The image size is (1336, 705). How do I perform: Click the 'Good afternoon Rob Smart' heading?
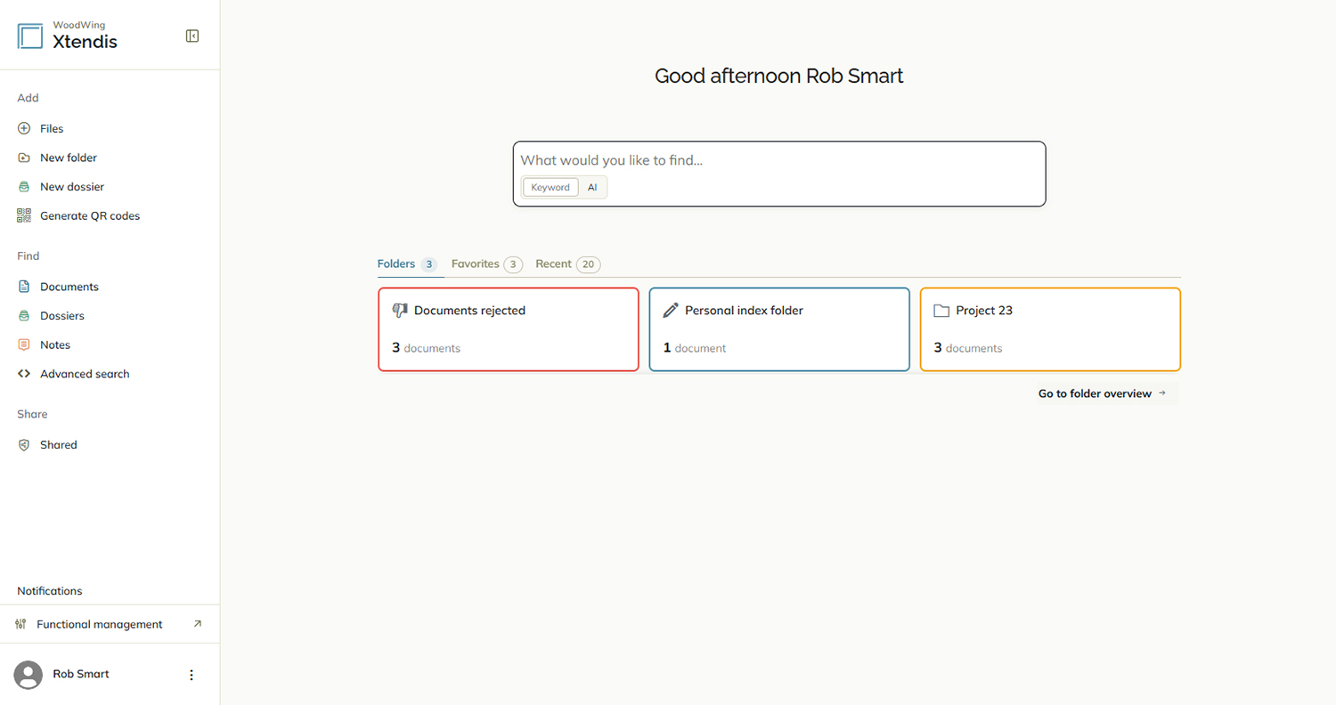(x=779, y=76)
